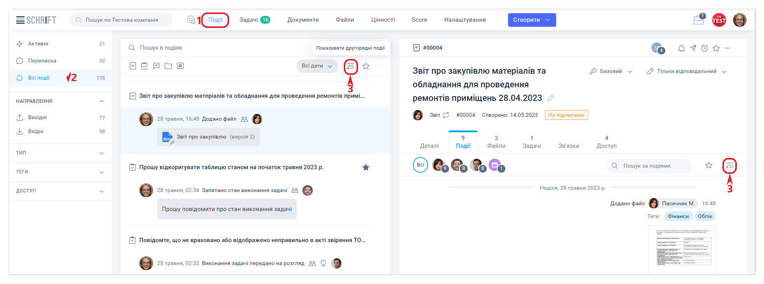764x284 pixels.
Task: Open the "Всі дати" date dropdown
Action: (x=317, y=66)
